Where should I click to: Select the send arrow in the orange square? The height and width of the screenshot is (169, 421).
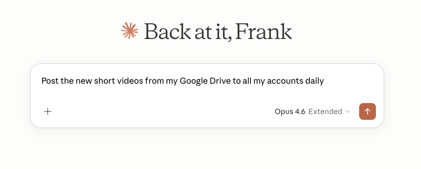[367, 111]
